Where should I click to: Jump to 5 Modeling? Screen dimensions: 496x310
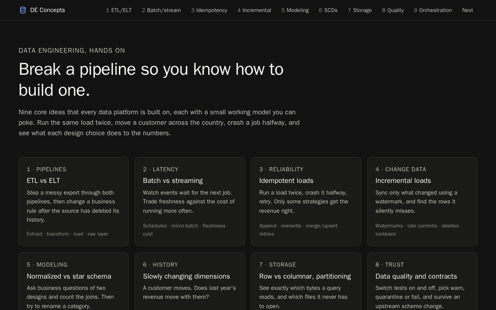coord(295,10)
